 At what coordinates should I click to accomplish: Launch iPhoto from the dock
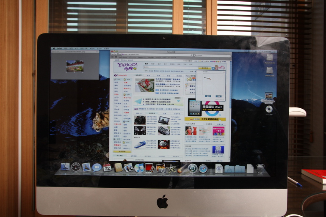click(160, 168)
